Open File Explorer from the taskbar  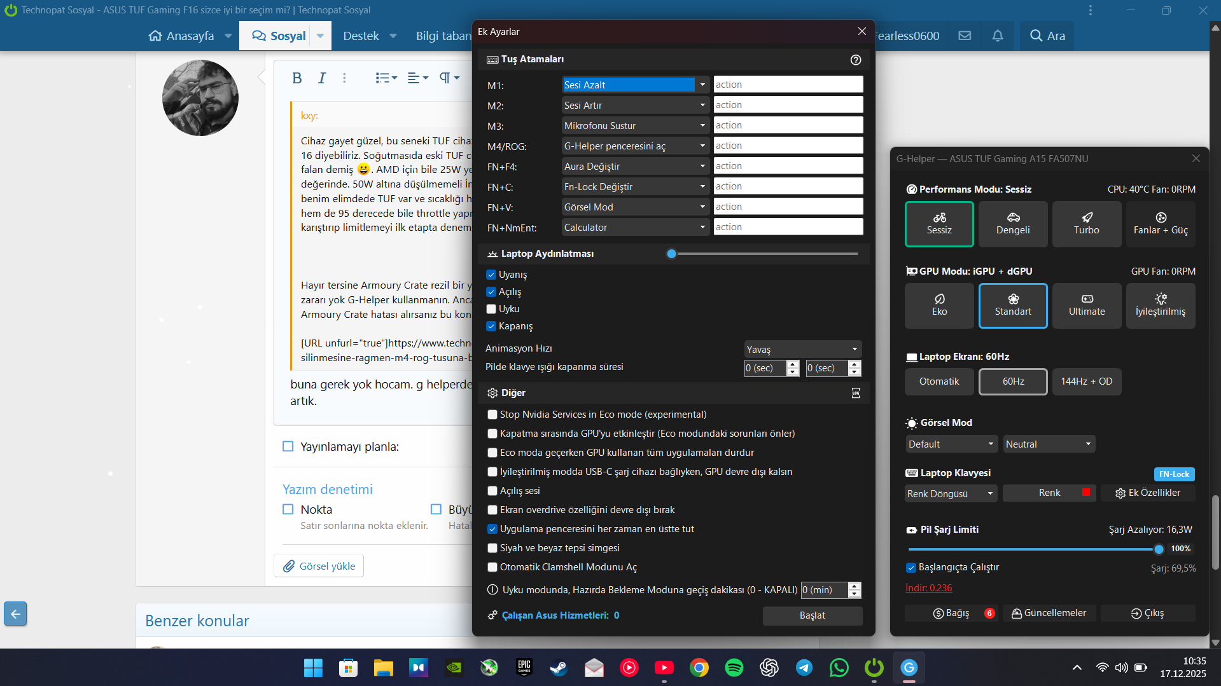383,668
